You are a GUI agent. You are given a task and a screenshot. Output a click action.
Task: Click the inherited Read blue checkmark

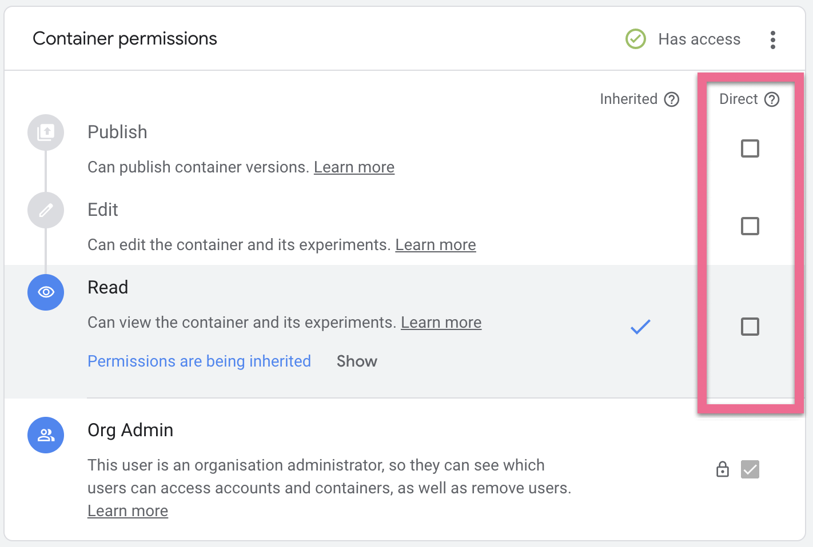pos(640,327)
